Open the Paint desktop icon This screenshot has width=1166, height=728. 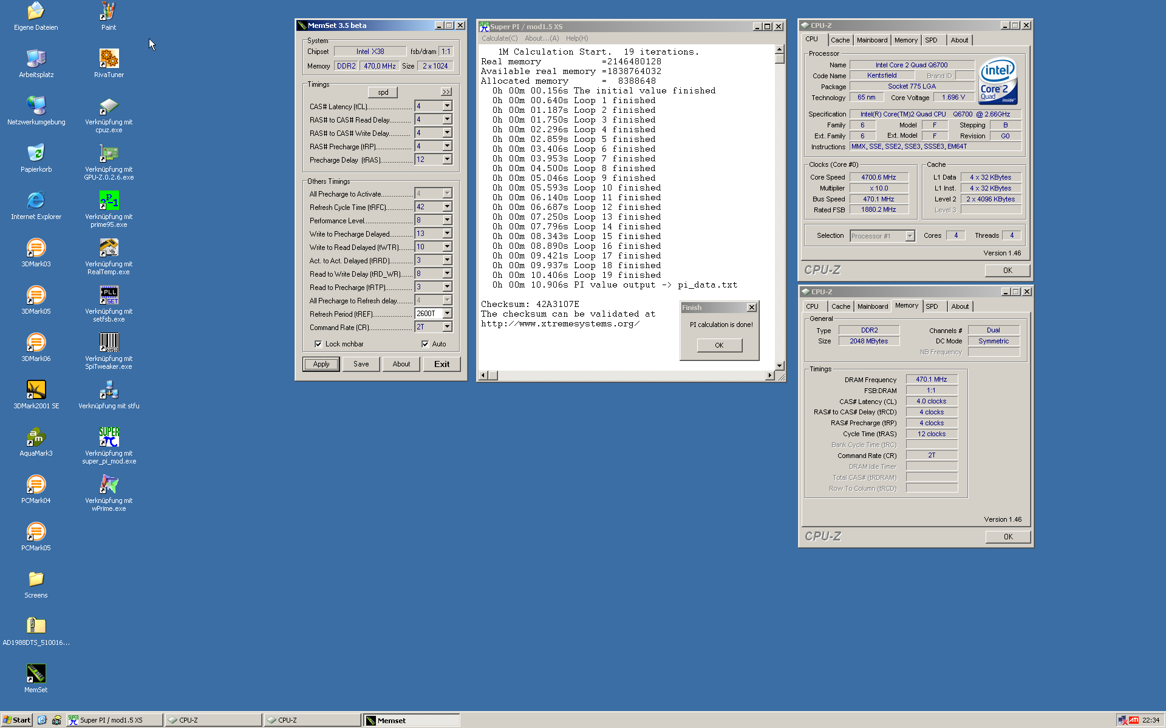[x=109, y=12]
